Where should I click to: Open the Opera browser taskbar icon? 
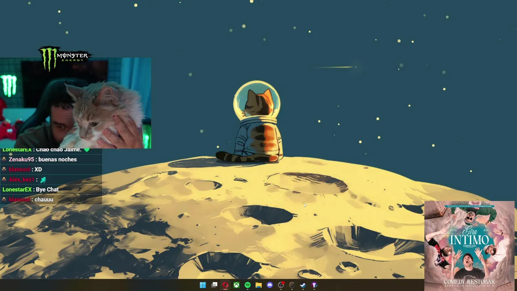pos(225,285)
